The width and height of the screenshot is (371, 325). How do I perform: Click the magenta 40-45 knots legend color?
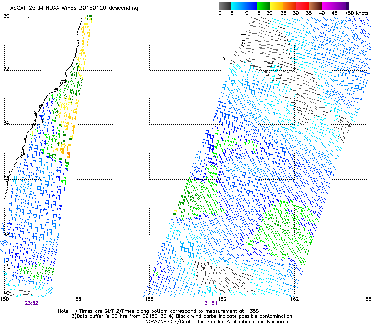329,6
